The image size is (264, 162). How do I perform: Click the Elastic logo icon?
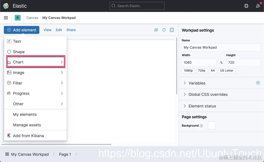tap(6, 6)
